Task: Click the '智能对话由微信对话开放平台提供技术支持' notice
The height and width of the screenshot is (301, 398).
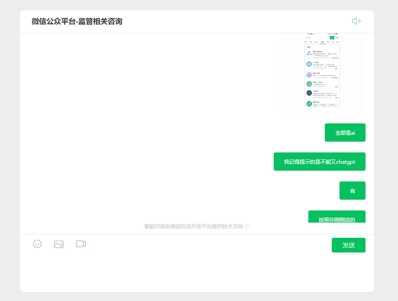Action: pyautogui.click(x=194, y=227)
